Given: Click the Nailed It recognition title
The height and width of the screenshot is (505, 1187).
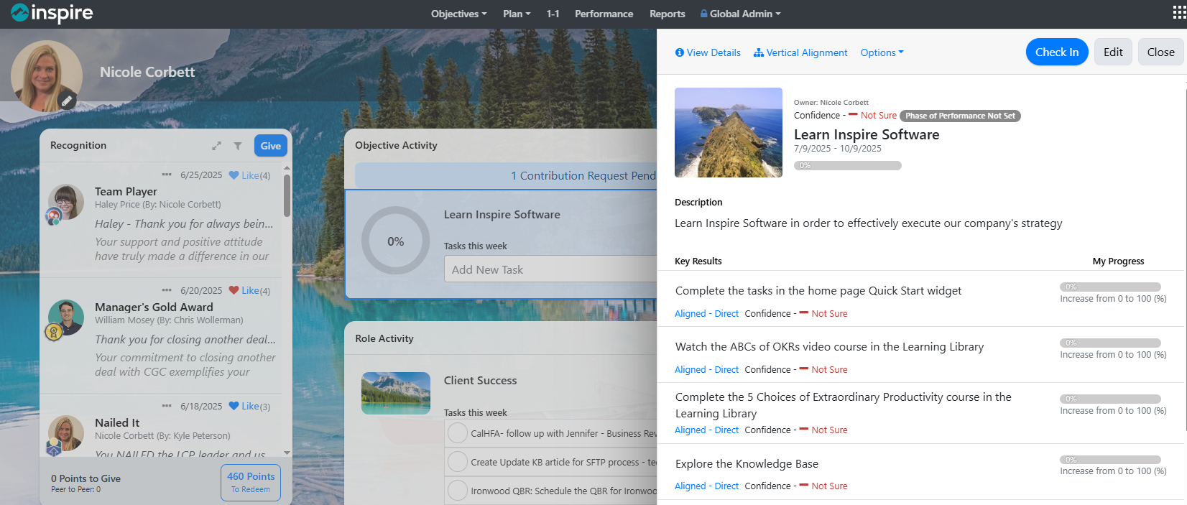Looking at the screenshot, I should pos(117,422).
